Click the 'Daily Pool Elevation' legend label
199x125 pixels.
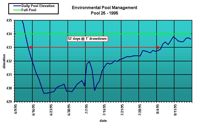(38, 6)
